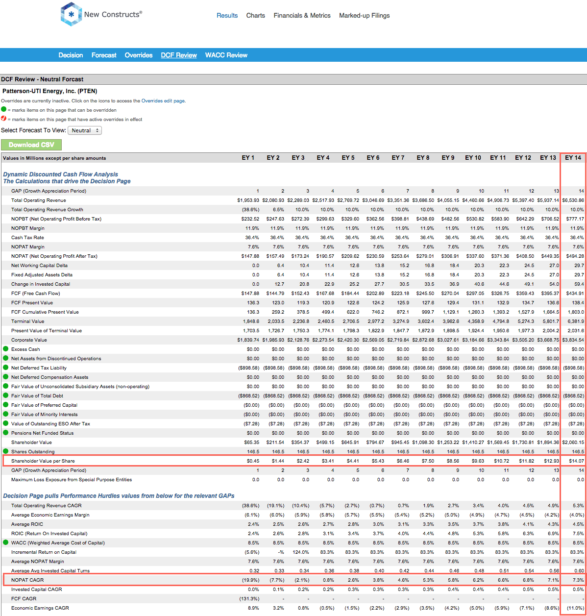The height and width of the screenshot is (616, 587).
Task: Switch to the Forecast tab
Action: click(104, 55)
